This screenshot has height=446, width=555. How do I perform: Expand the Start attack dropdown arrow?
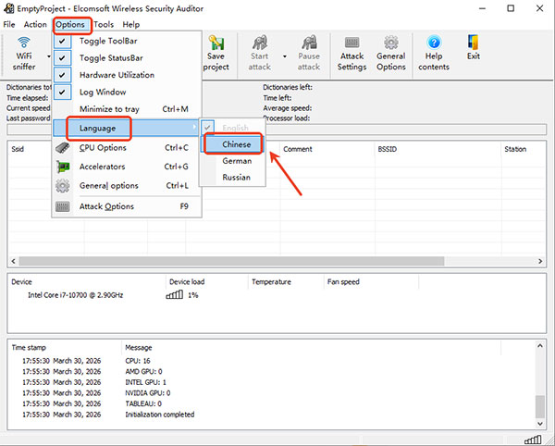285,56
